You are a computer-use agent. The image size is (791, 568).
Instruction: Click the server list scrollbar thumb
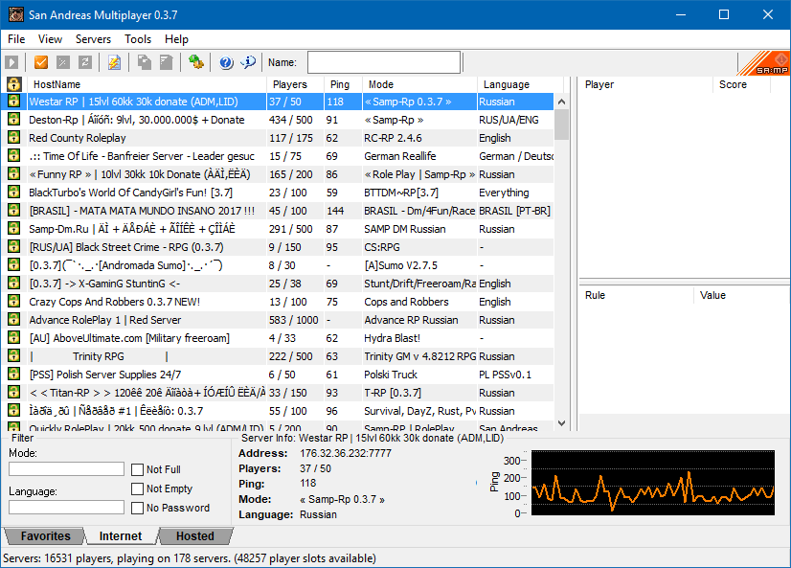[x=561, y=125]
